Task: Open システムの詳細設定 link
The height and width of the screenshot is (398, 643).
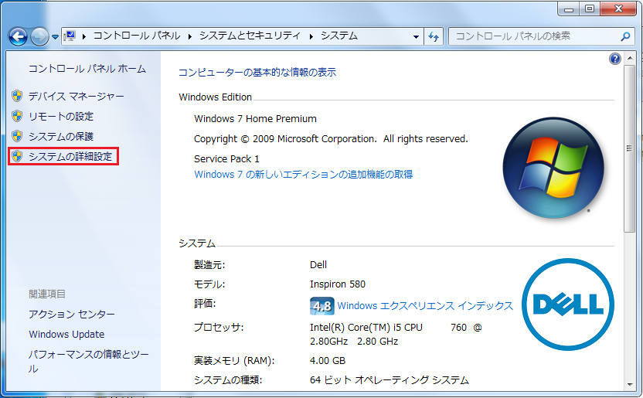Action: 70,157
